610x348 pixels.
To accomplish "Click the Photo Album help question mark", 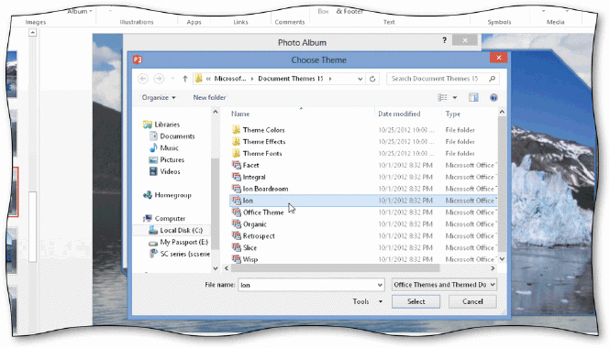I will [444, 40].
